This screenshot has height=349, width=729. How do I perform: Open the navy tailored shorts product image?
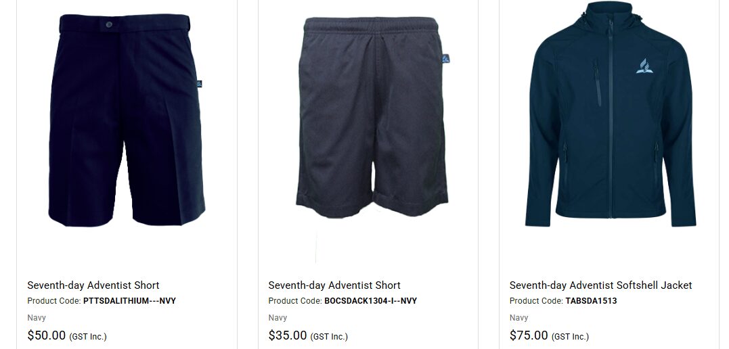pos(127,120)
